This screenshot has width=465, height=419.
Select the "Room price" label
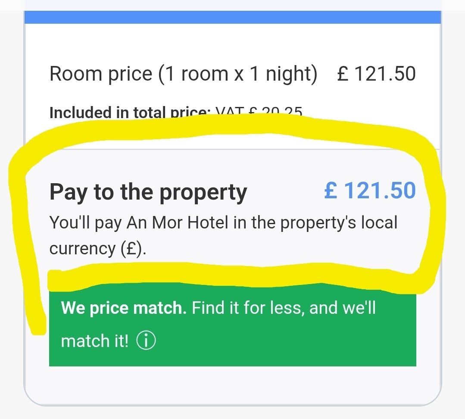(x=101, y=74)
